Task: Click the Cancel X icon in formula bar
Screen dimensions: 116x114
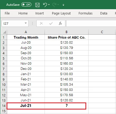Action: pyautogui.click(x=41, y=23)
